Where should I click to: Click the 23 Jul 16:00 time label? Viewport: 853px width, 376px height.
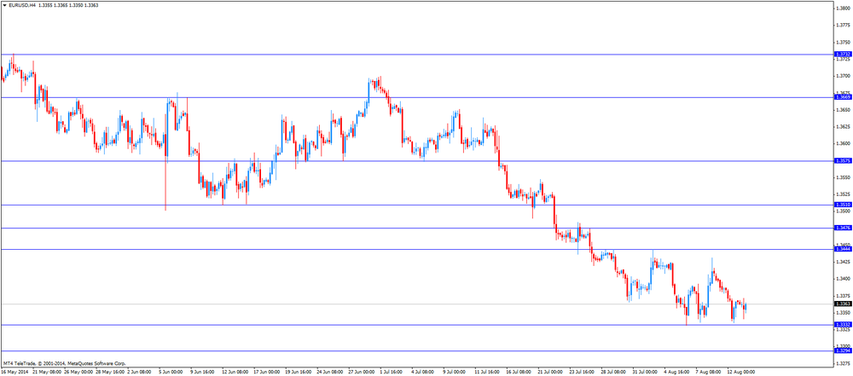pyautogui.click(x=583, y=373)
